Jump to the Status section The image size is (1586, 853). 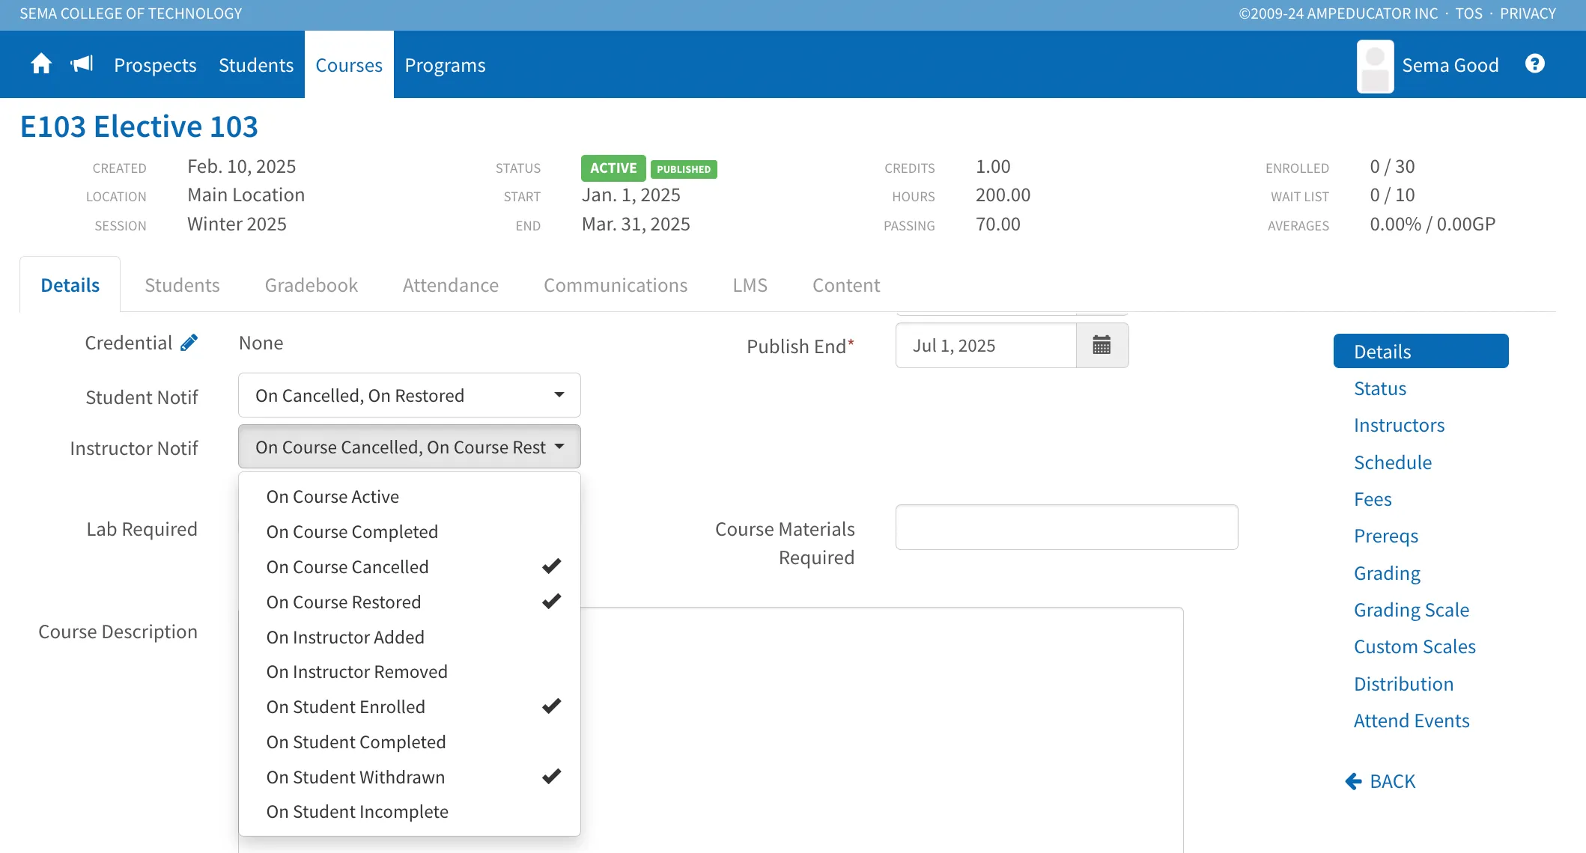point(1380,388)
